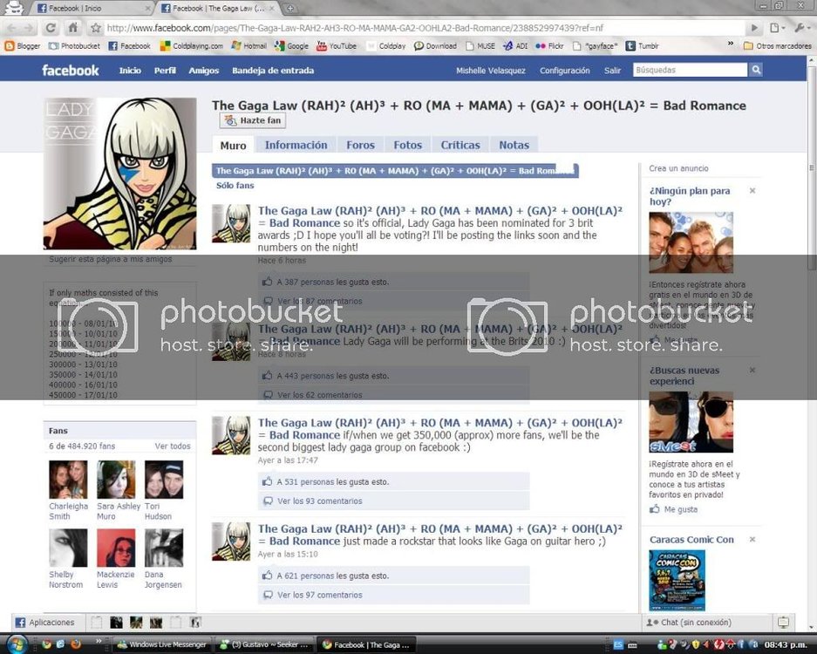Open Mishelle Velasquez profile link

490,71
